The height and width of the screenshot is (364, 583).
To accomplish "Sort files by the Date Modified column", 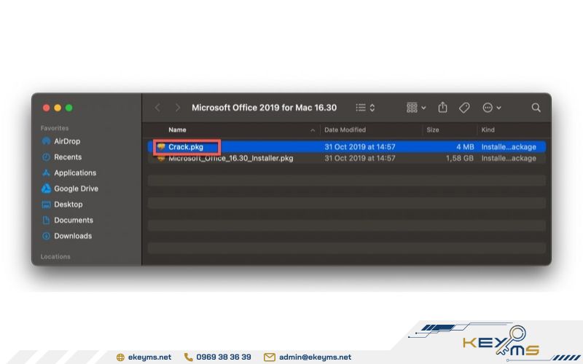I will 345,130.
